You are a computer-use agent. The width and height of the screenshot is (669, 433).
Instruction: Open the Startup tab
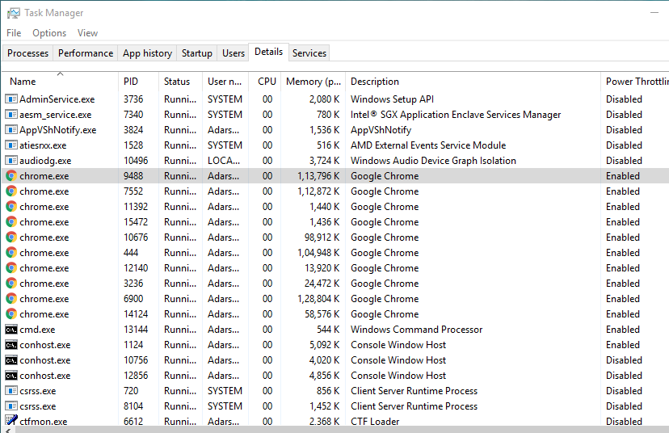coord(196,53)
